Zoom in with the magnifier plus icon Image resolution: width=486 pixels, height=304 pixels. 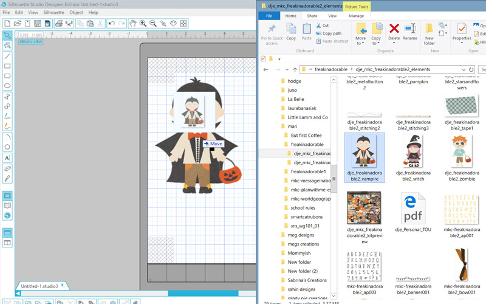[x=143, y=23]
